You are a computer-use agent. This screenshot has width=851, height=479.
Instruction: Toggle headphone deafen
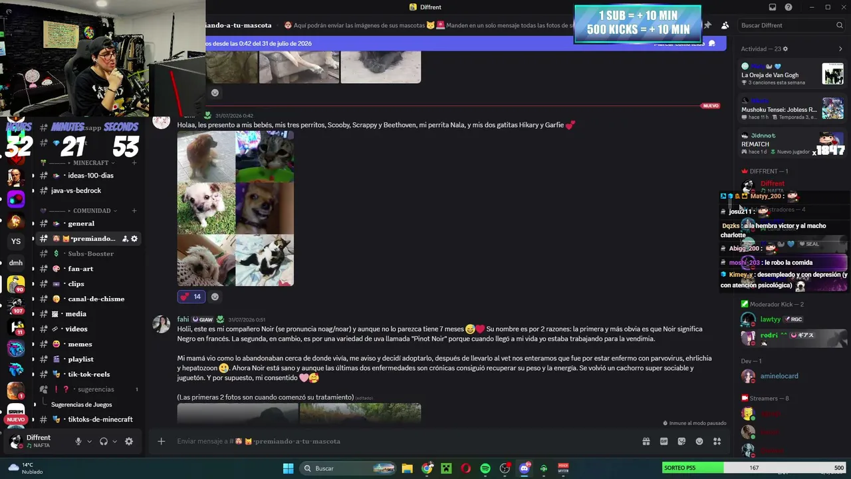(104, 441)
